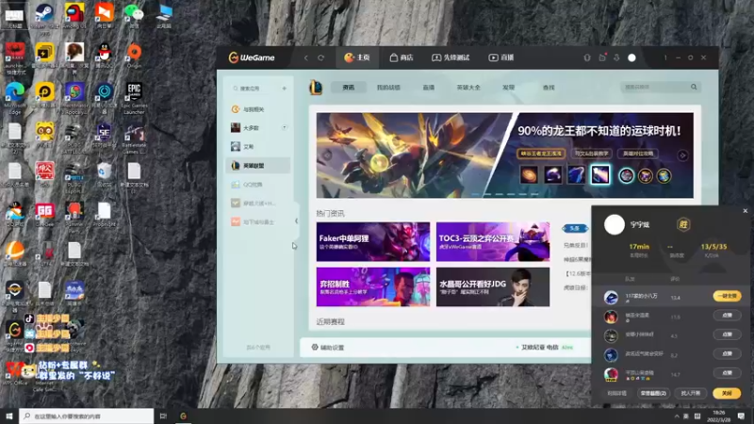The width and height of the screenshot is (754, 424).
Task: Open the Windows Start menu
Action: [x=9, y=416]
